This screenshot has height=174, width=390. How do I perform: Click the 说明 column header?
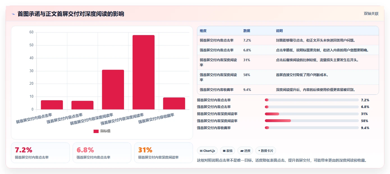pos(279,31)
